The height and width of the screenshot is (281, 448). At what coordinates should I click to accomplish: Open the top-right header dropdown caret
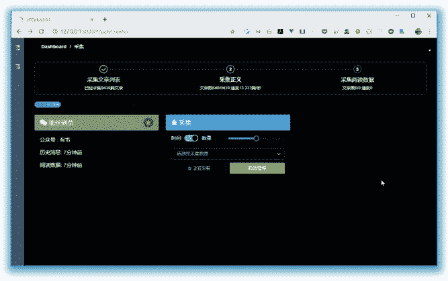coord(429,50)
